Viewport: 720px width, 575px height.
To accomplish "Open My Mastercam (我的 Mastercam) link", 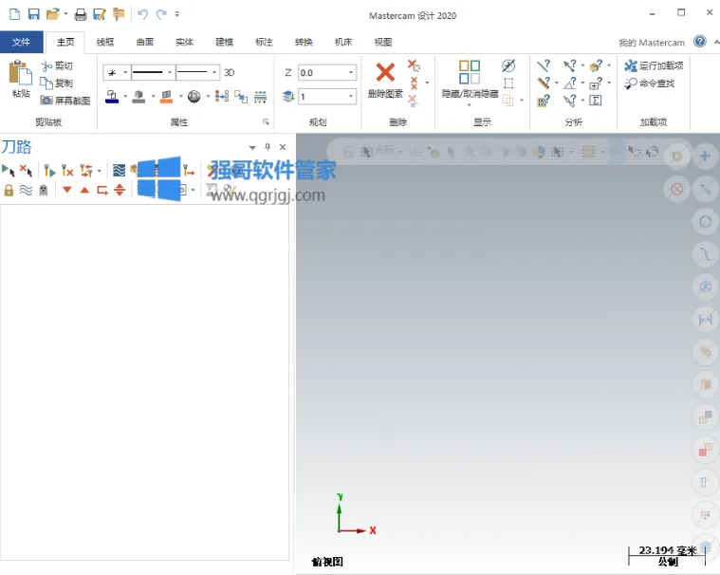I will pyautogui.click(x=651, y=43).
